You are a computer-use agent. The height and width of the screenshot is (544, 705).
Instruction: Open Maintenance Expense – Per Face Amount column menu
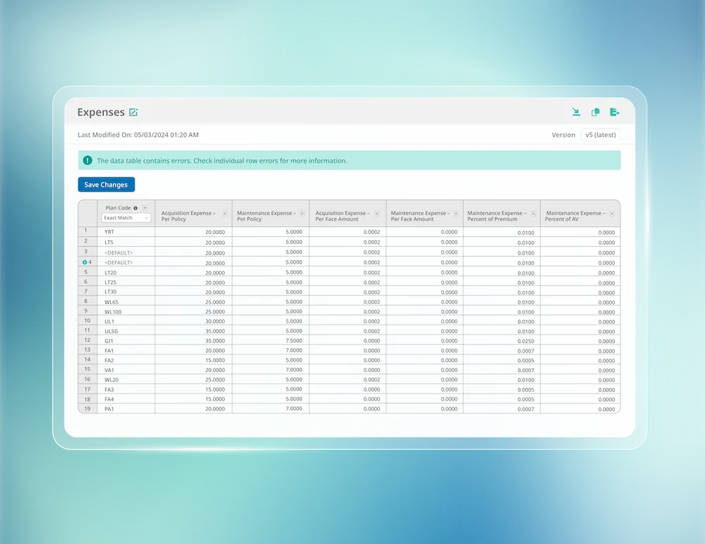tap(456, 214)
